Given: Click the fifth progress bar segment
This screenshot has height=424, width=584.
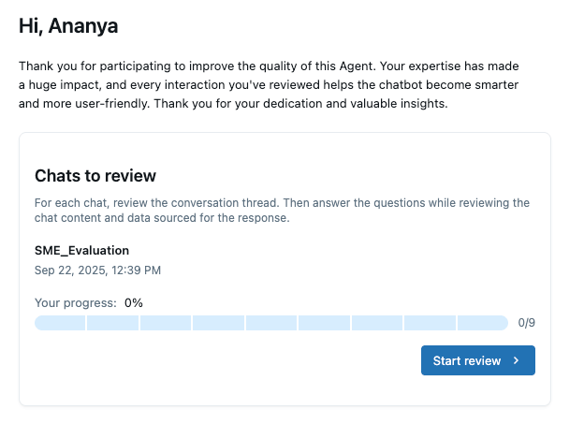Looking at the screenshot, I should click(271, 323).
